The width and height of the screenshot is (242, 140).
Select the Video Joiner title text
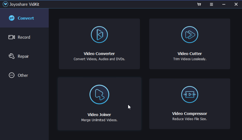tap(99, 115)
